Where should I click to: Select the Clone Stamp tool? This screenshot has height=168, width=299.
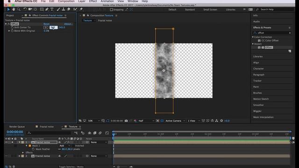coord(64,9)
